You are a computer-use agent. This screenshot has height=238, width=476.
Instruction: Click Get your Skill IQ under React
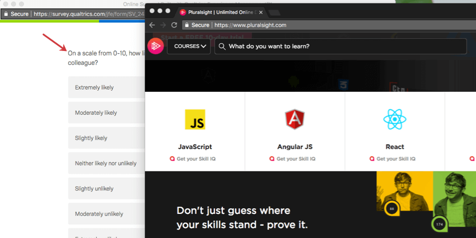click(393, 159)
